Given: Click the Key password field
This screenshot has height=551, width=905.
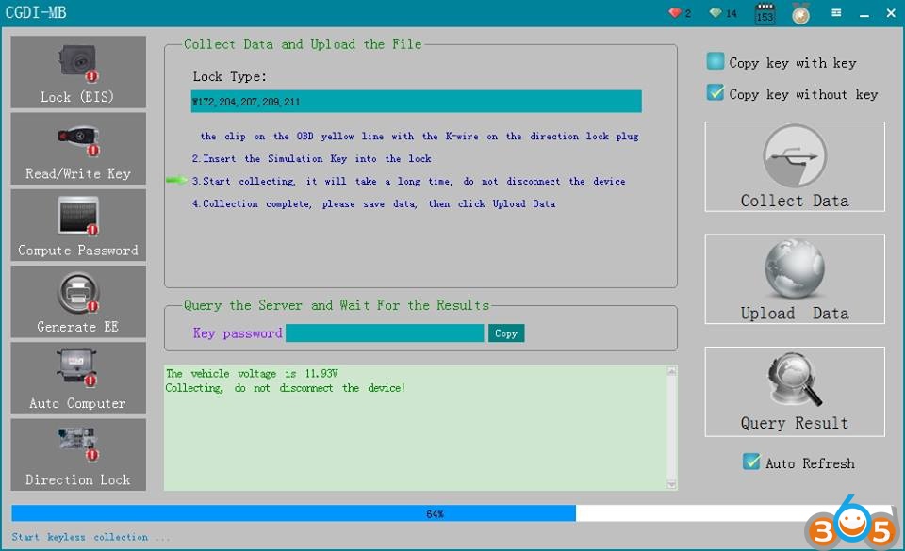Looking at the screenshot, I should [385, 333].
